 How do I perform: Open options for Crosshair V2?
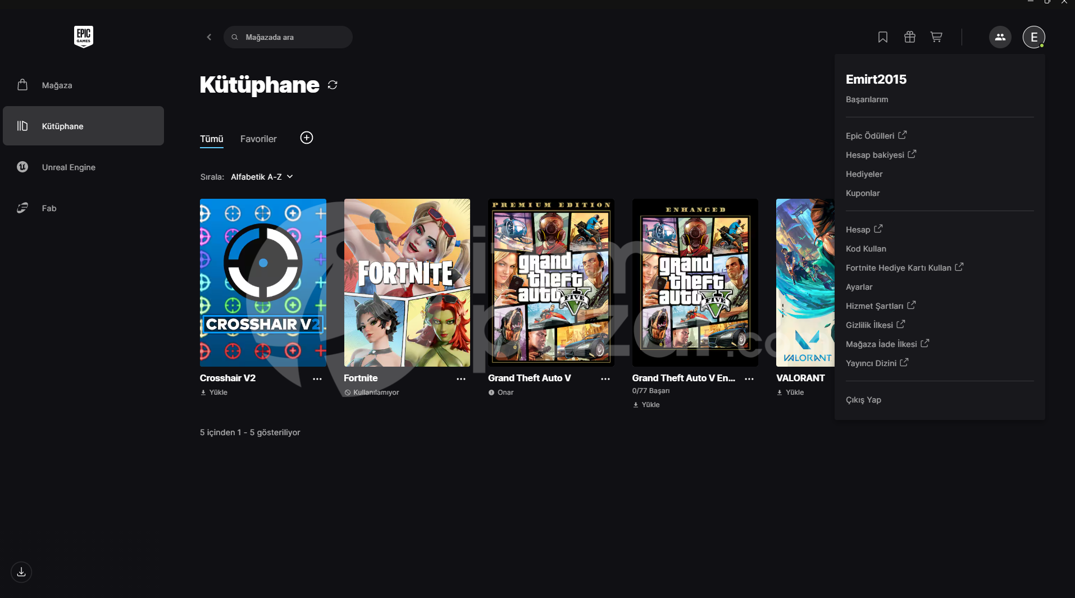317,379
